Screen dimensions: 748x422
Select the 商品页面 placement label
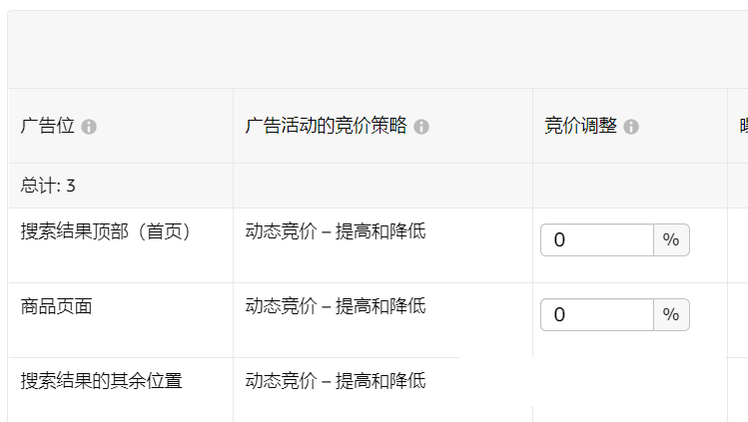(x=57, y=306)
